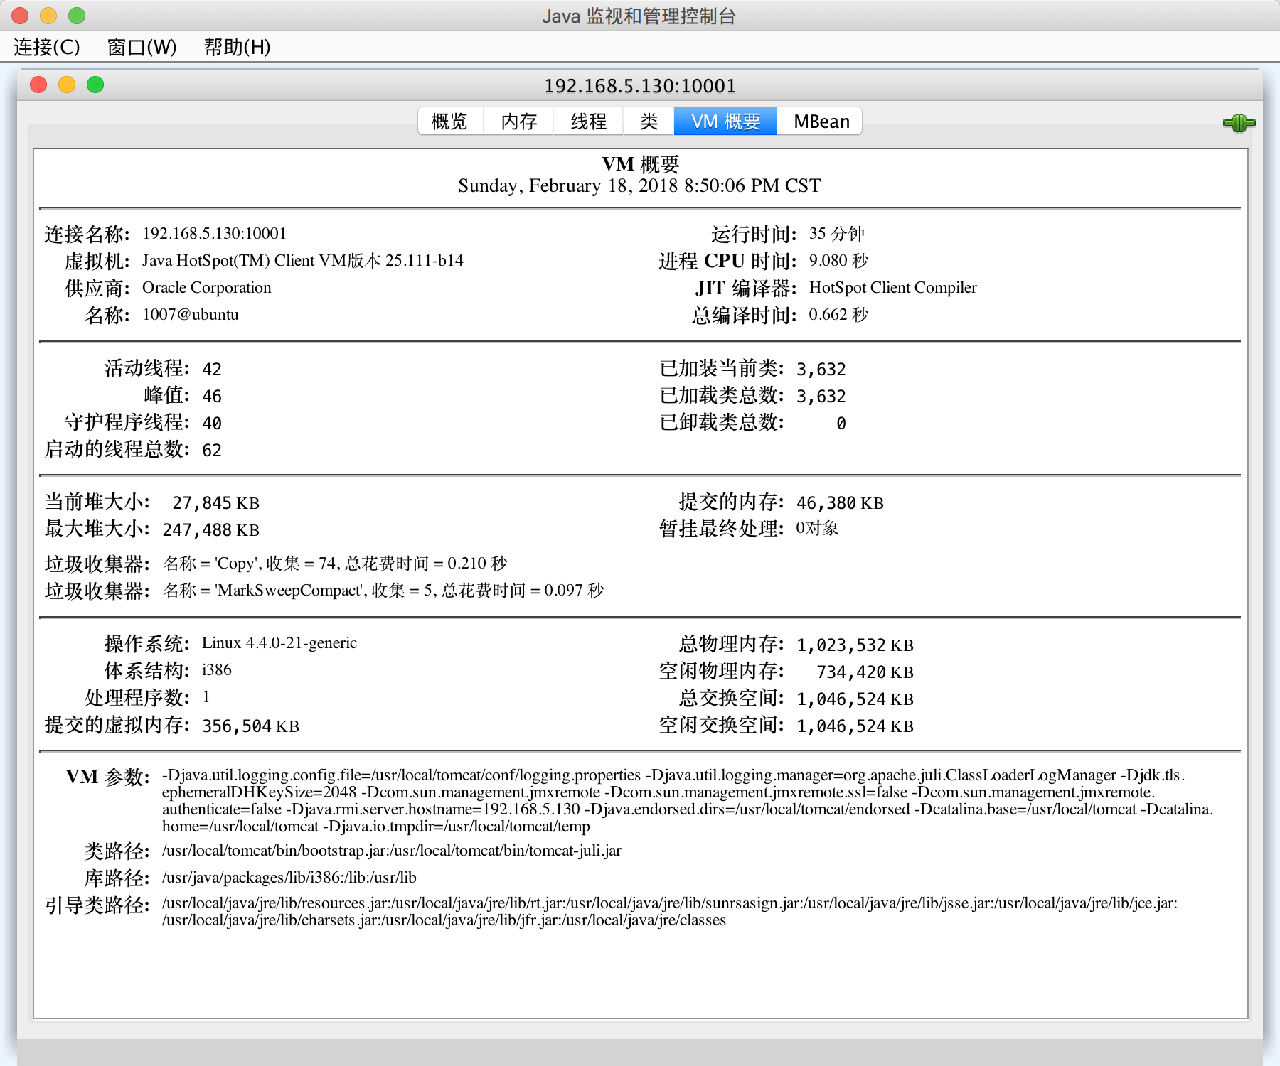Open the MBean tab
Image resolution: width=1280 pixels, height=1066 pixels.
(x=821, y=122)
